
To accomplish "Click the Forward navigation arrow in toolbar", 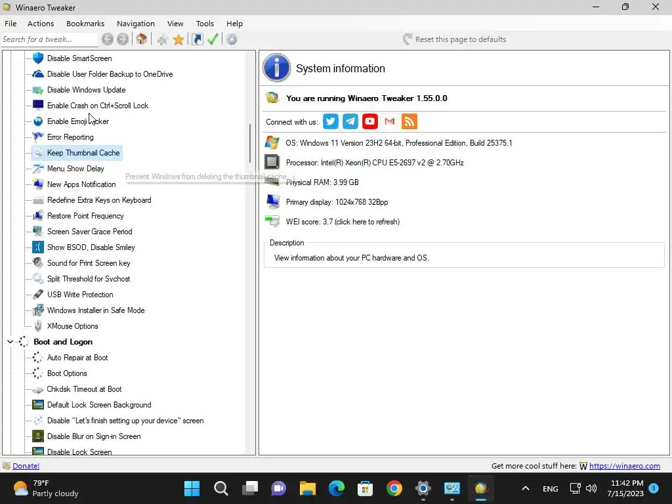I will point(123,39).
